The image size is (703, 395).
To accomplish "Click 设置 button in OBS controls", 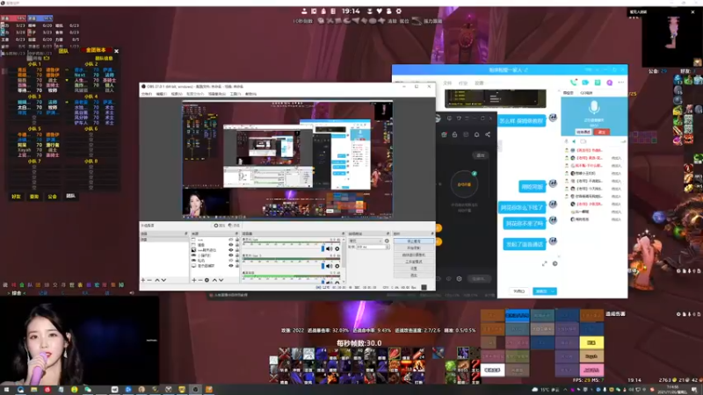I will click(x=413, y=269).
